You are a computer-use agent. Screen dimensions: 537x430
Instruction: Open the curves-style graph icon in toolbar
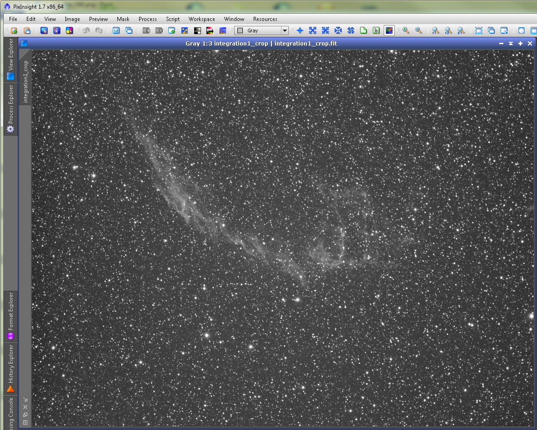[x=223, y=30]
